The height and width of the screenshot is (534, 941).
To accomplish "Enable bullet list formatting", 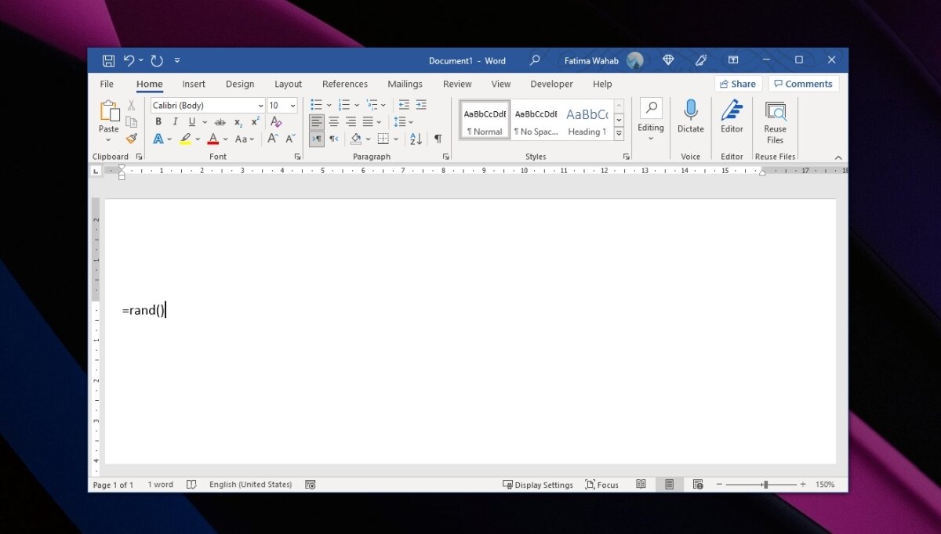I will click(x=317, y=104).
